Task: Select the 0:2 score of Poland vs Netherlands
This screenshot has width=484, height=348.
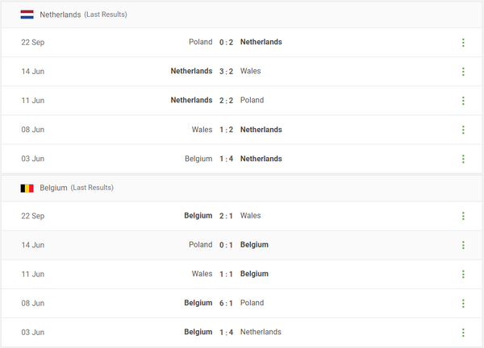Action: tap(226, 42)
